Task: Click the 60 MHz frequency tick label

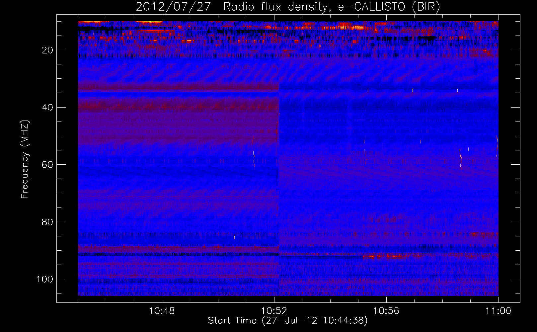Action: pyautogui.click(x=47, y=165)
